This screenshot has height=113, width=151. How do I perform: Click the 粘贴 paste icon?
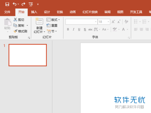(x=8, y=22)
